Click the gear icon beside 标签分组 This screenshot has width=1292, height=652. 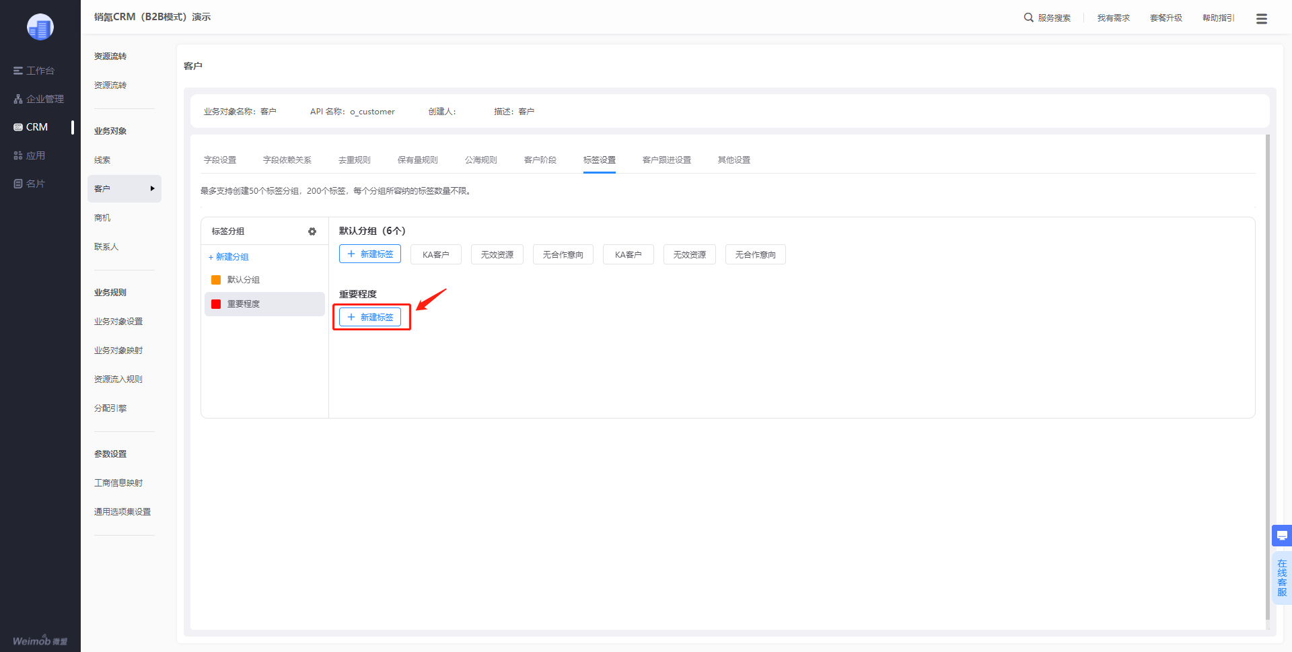(312, 231)
